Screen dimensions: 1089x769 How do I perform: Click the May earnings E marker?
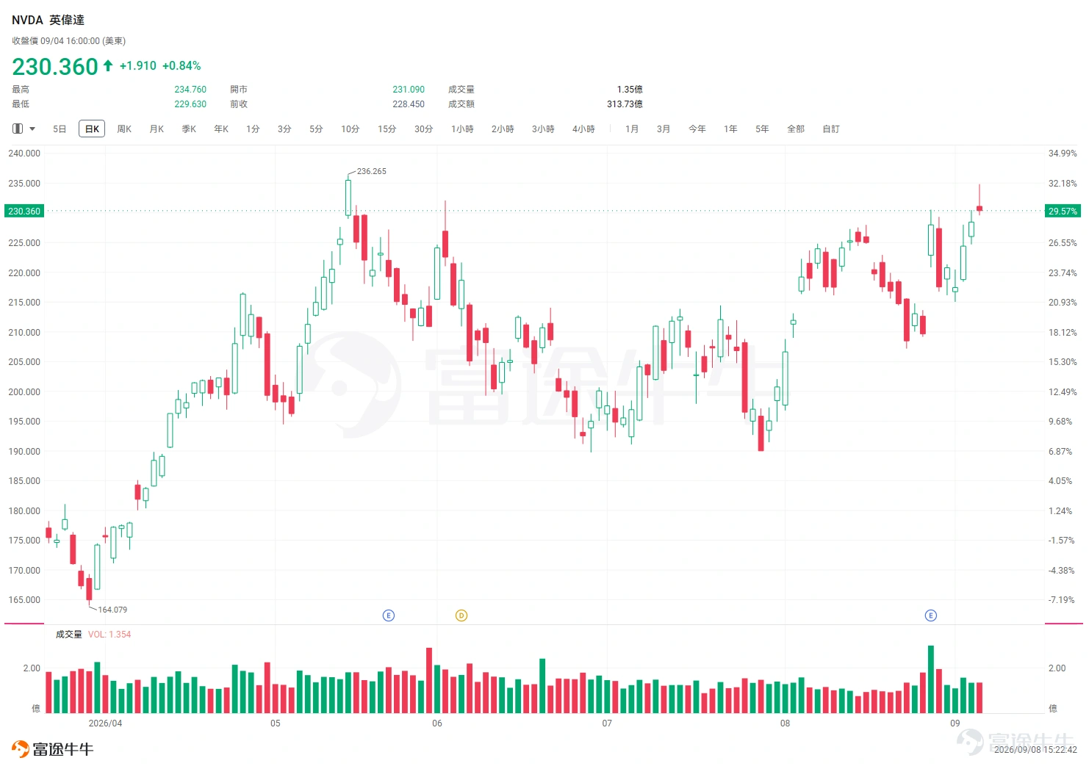pos(389,615)
